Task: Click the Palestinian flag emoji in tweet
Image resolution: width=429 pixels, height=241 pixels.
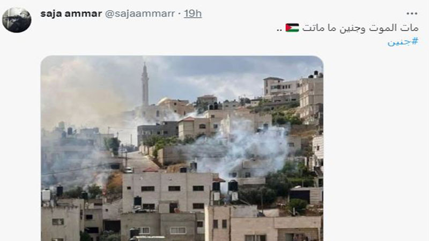Action: tap(292, 28)
